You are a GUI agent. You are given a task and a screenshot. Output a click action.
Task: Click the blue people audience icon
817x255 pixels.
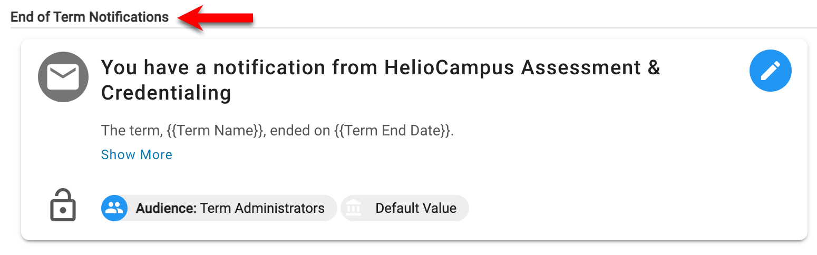click(x=114, y=208)
